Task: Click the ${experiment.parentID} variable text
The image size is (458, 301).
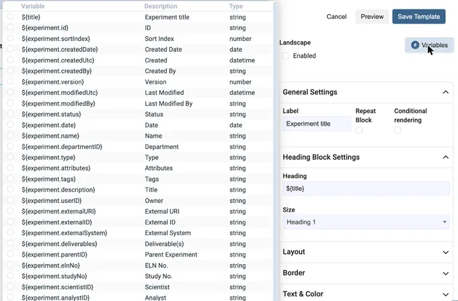Action: [x=54, y=255]
